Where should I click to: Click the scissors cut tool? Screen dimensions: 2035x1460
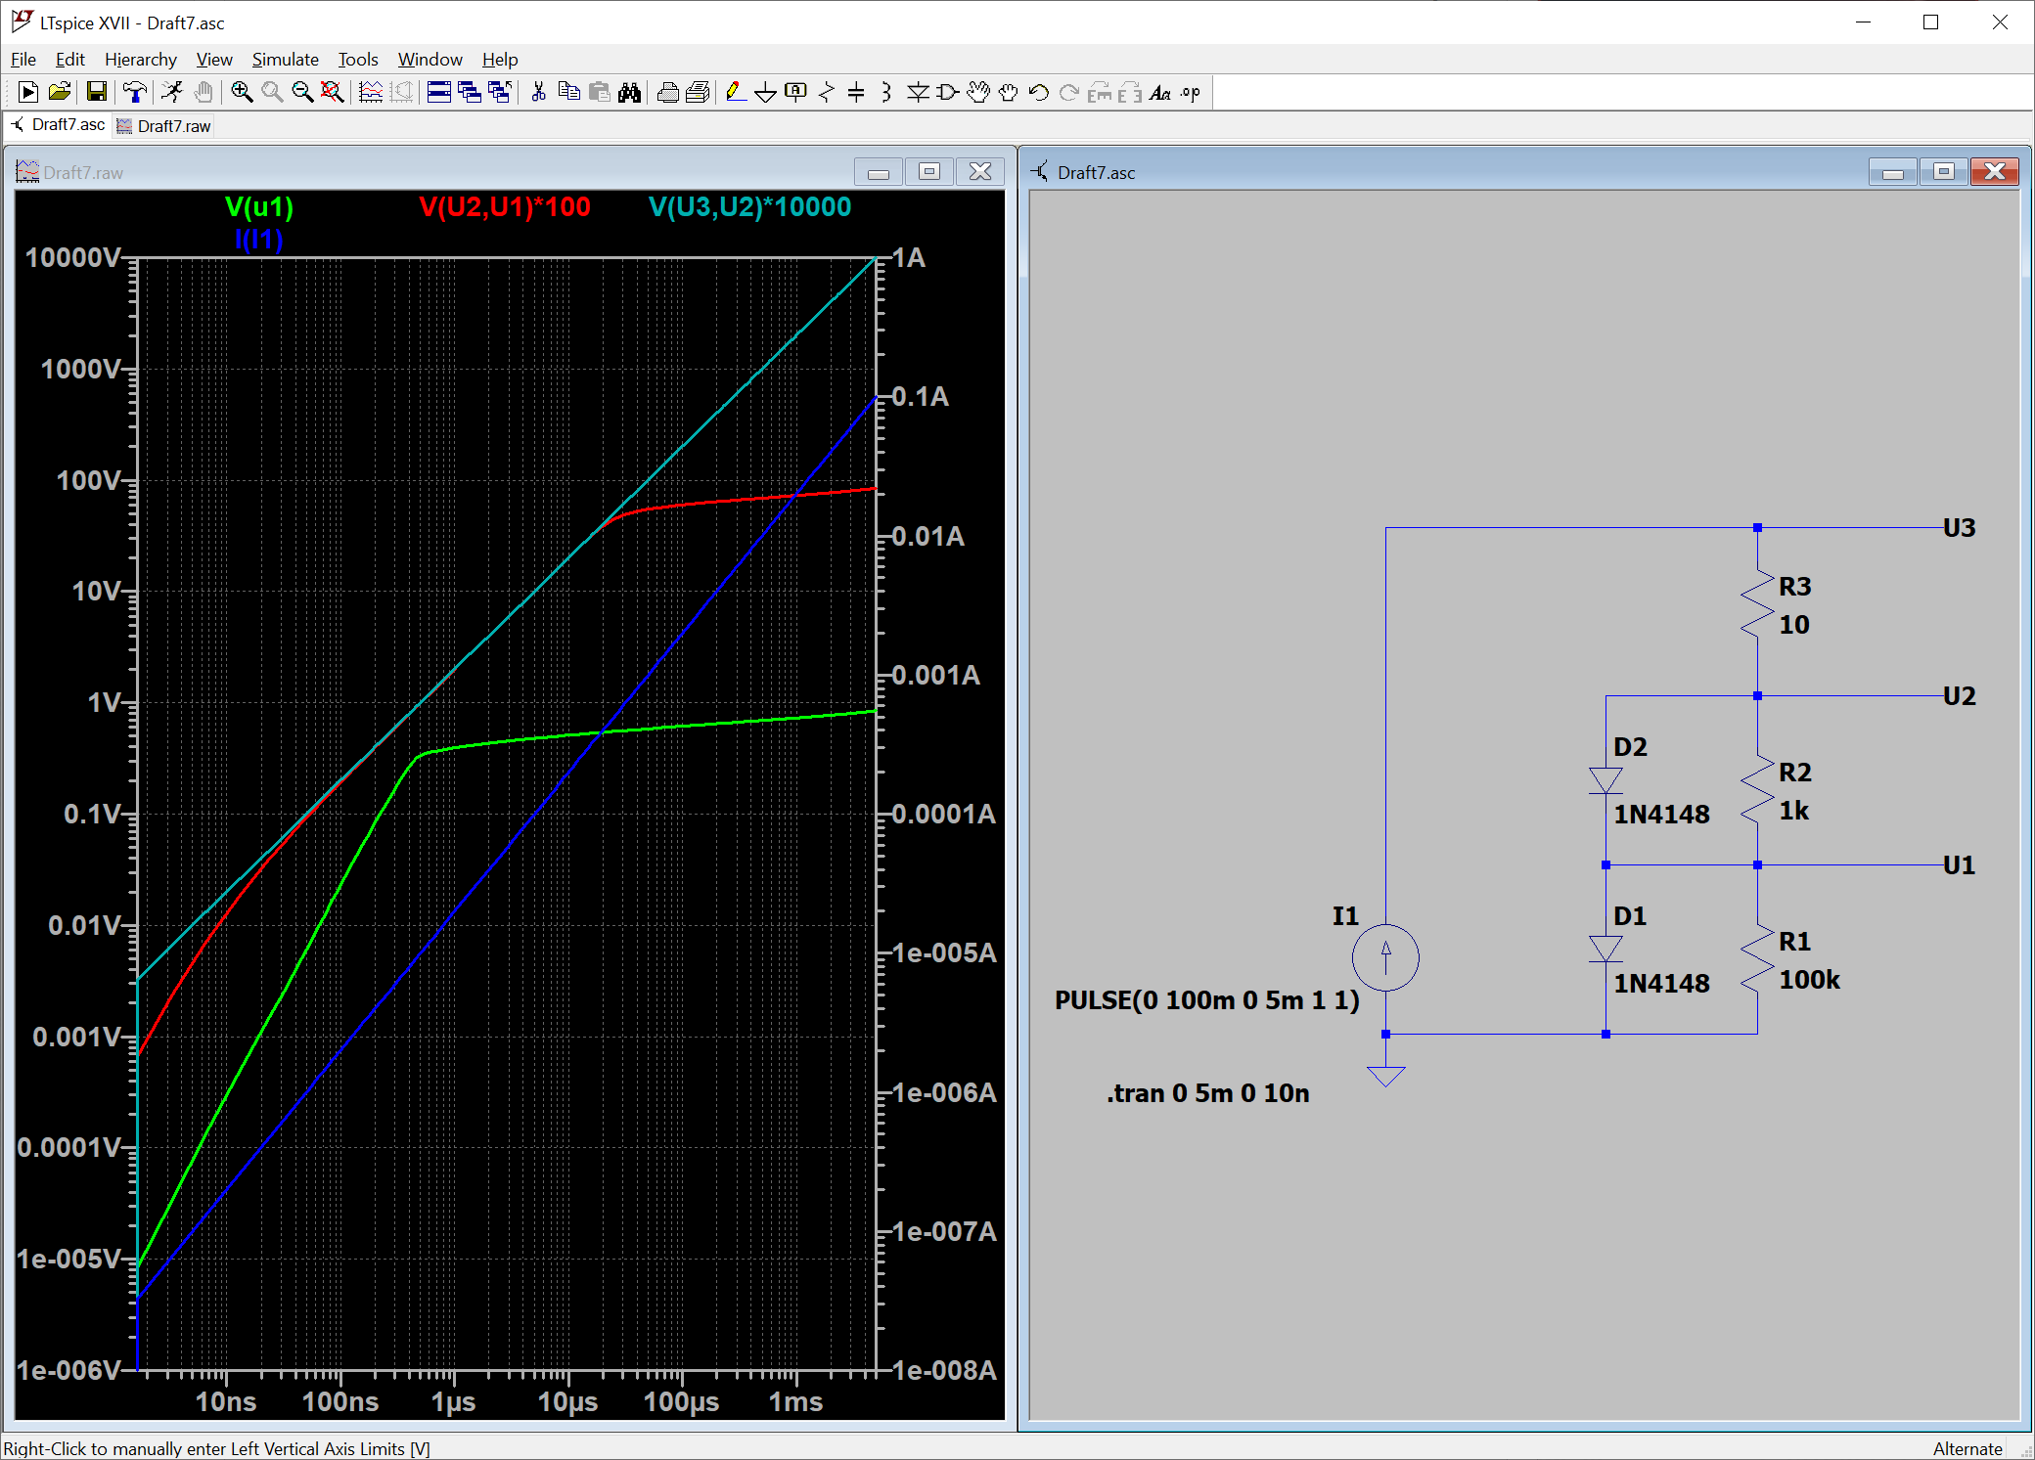pos(538,92)
